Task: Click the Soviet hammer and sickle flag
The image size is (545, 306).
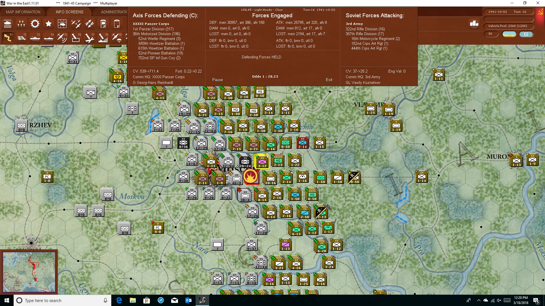Action: [540, 12]
